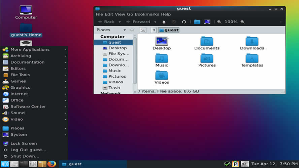Viewport: 299px width, 168px height.
Task: Zoom out with the magnifier minus icon
Action: [x=219, y=22]
